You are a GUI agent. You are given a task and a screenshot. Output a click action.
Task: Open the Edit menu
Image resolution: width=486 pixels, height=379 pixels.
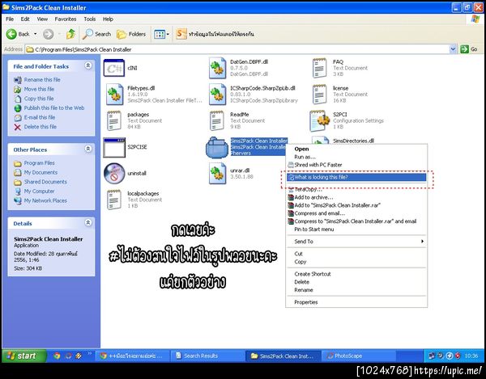(25, 19)
